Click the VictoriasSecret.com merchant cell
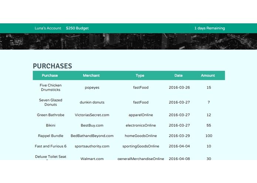The image size is (257, 183). [x=92, y=115]
